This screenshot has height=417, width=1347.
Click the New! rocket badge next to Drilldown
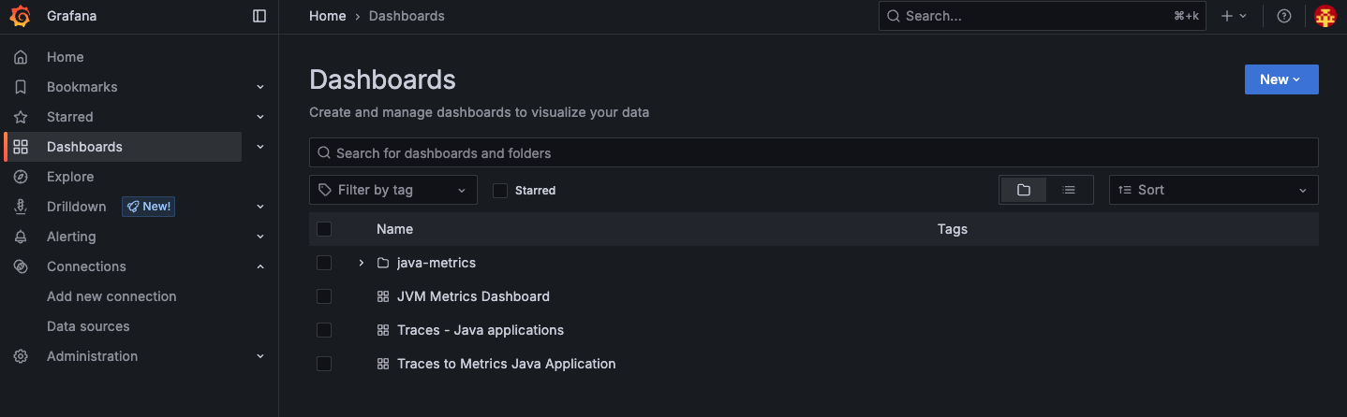point(148,207)
